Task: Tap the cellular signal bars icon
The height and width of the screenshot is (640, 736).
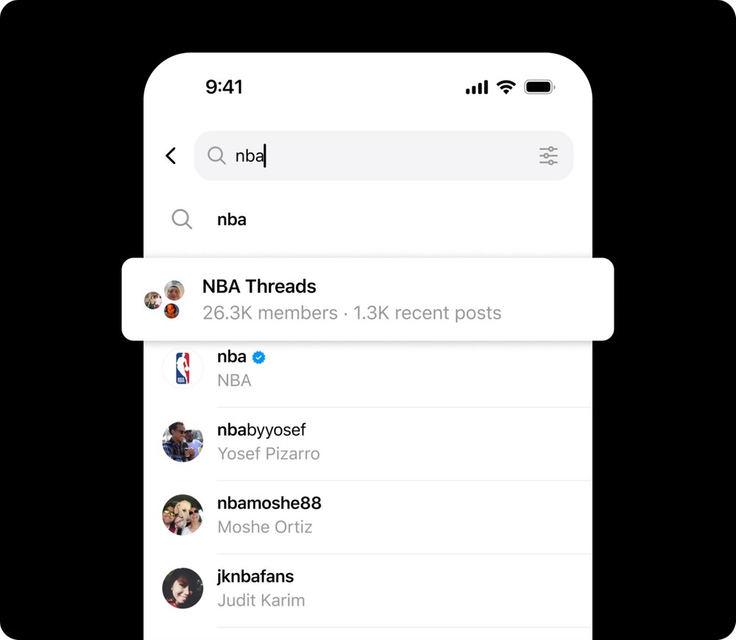Action: point(477,88)
